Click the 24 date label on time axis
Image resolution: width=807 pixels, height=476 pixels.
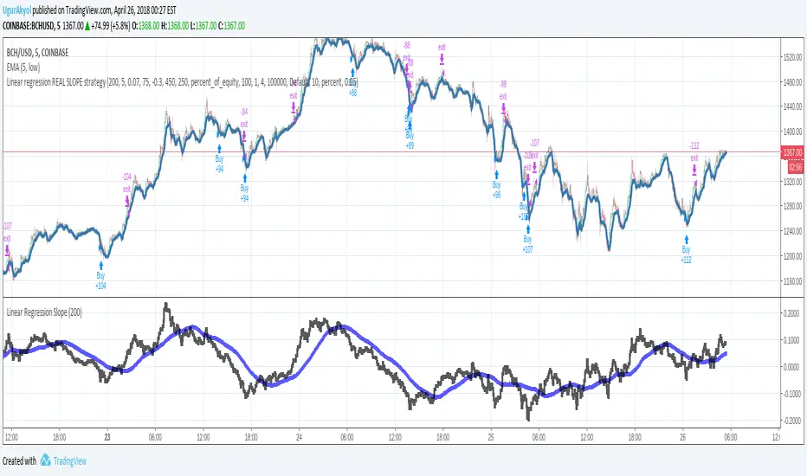click(x=299, y=437)
